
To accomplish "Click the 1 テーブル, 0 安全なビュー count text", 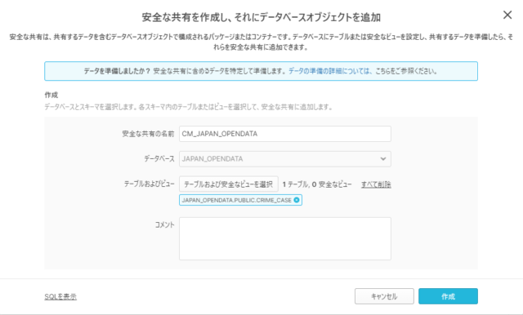I will pyautogui.click(x=317, y=184).
